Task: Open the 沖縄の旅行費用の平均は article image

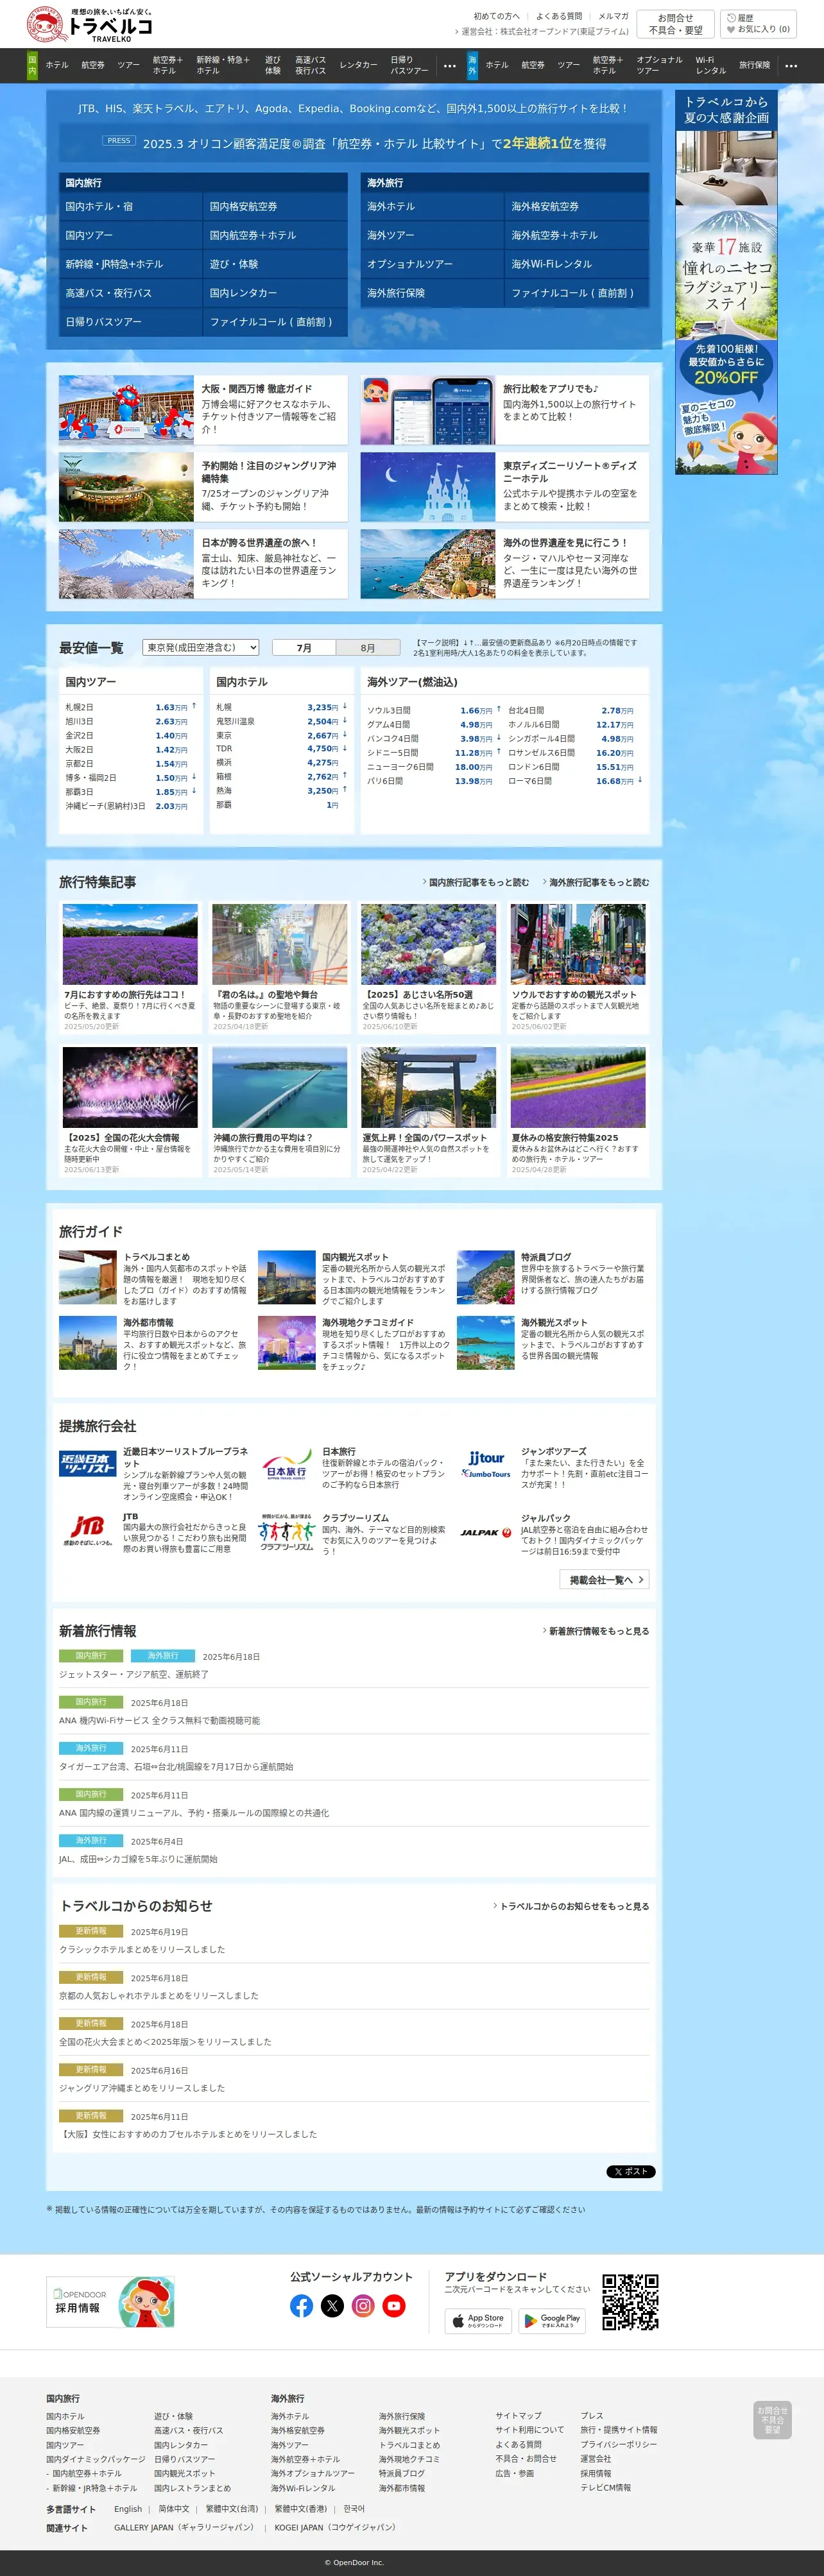Action: (x=279, y=1087)
